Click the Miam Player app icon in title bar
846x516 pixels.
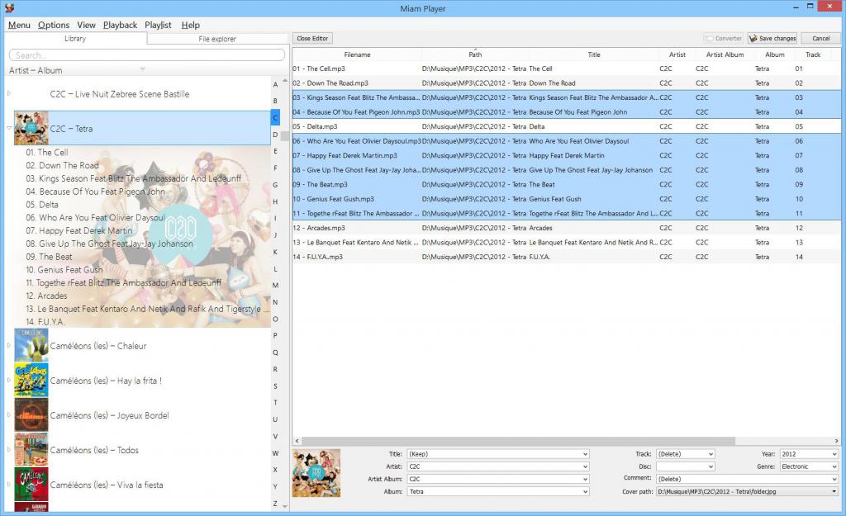tap(8, 8)
